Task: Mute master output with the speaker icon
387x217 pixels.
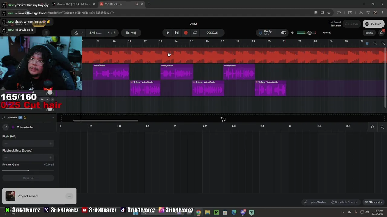Action: click(x=292, y=33)
